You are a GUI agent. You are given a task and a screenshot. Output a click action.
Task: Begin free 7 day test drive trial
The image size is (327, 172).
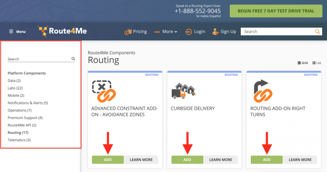click(276, 11)
